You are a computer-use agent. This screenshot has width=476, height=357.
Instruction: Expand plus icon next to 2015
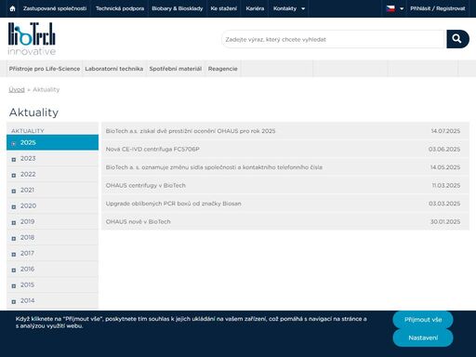point(14,286)
